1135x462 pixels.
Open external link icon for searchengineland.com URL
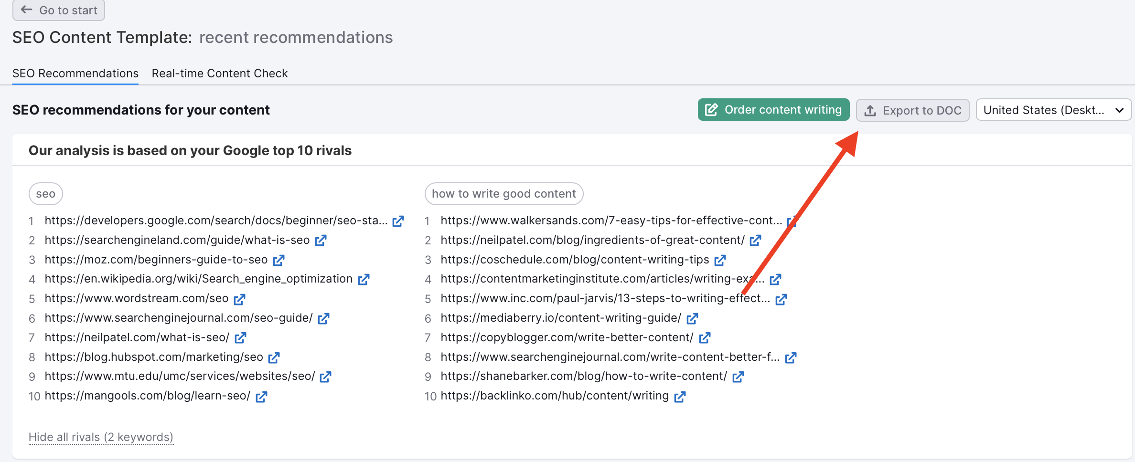point(321,241)
